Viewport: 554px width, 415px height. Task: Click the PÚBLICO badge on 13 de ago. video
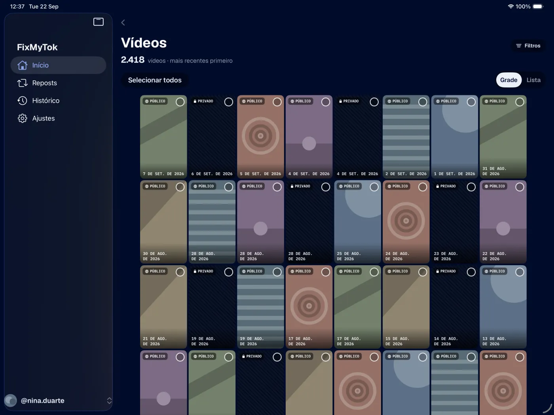tap(495, 271)
